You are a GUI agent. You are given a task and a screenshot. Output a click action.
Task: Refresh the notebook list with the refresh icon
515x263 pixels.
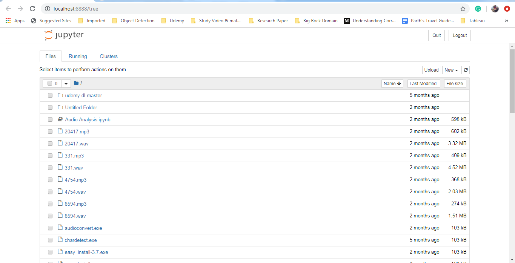tap(466, 70)
